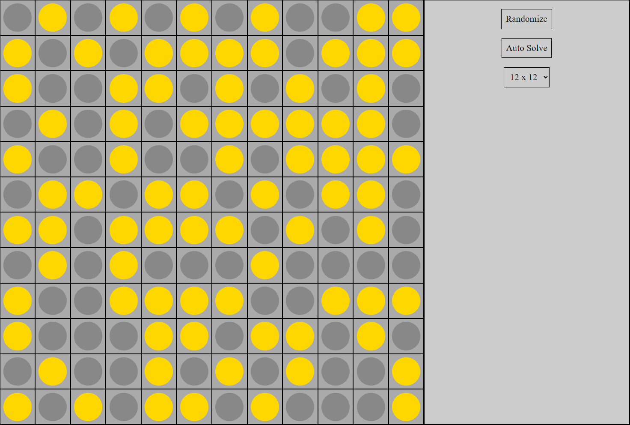Toggle the top-left gray circle
The image size is (630, 425).
click(18, 18)
